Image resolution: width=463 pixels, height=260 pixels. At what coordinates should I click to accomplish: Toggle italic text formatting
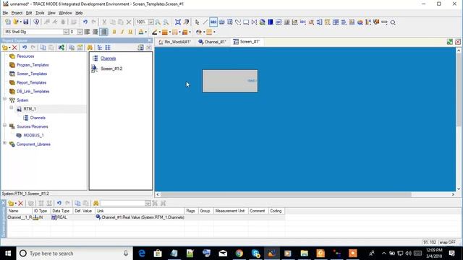point(122,32)
